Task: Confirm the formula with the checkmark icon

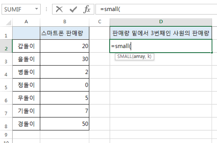Action: tap(73, 9)
